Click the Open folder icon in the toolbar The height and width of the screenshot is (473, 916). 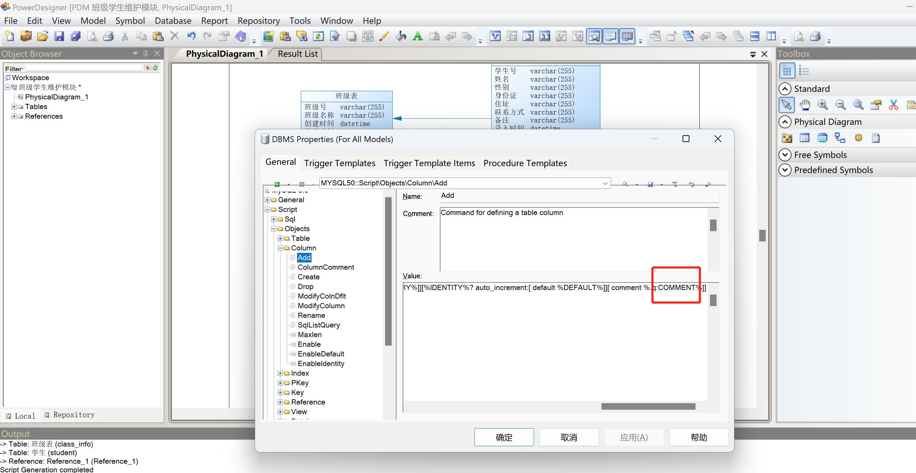pyautogui.click(x=42, y=36)
